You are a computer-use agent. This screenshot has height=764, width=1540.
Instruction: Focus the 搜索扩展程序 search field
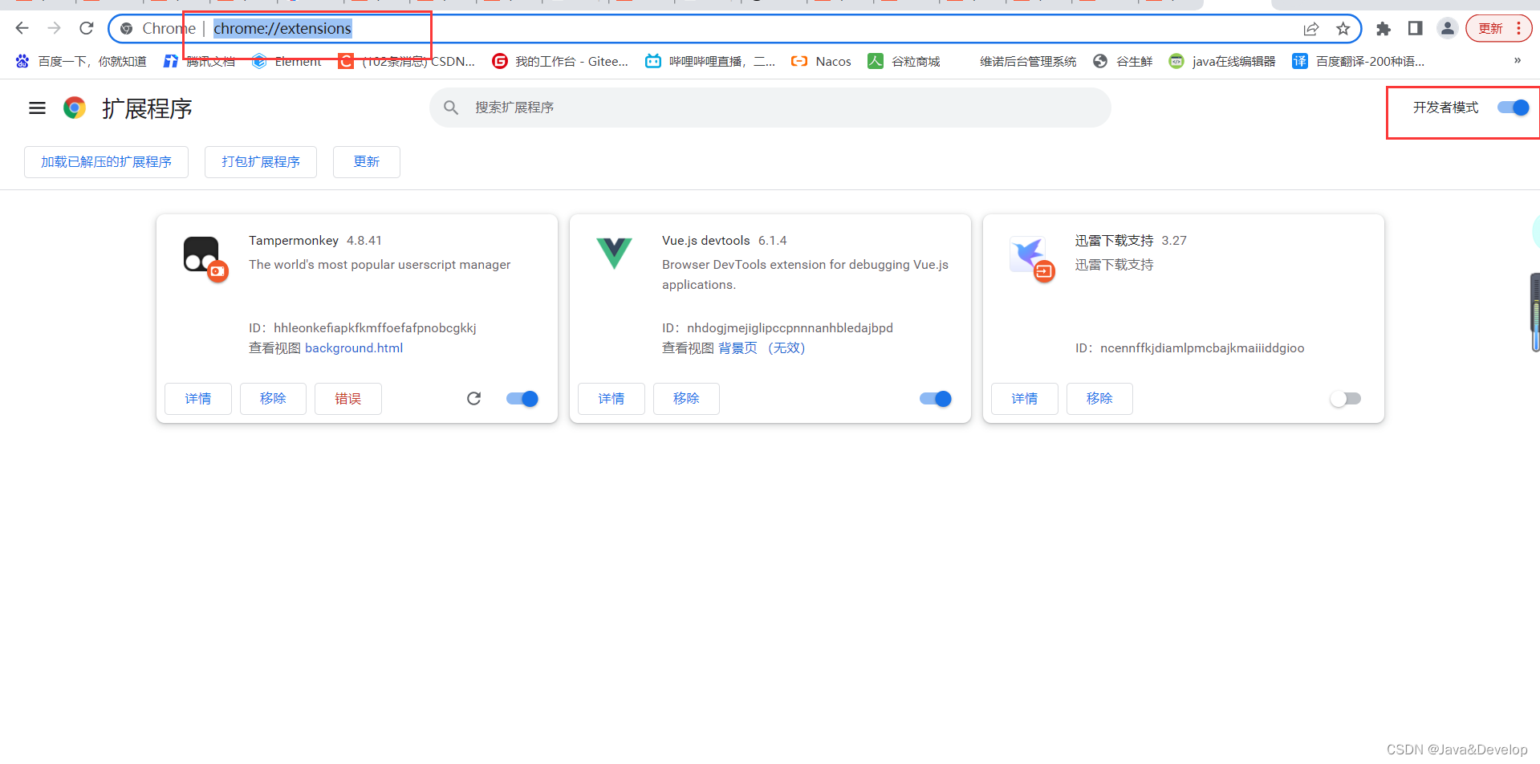pyautogui.click(x=770, y=108)
